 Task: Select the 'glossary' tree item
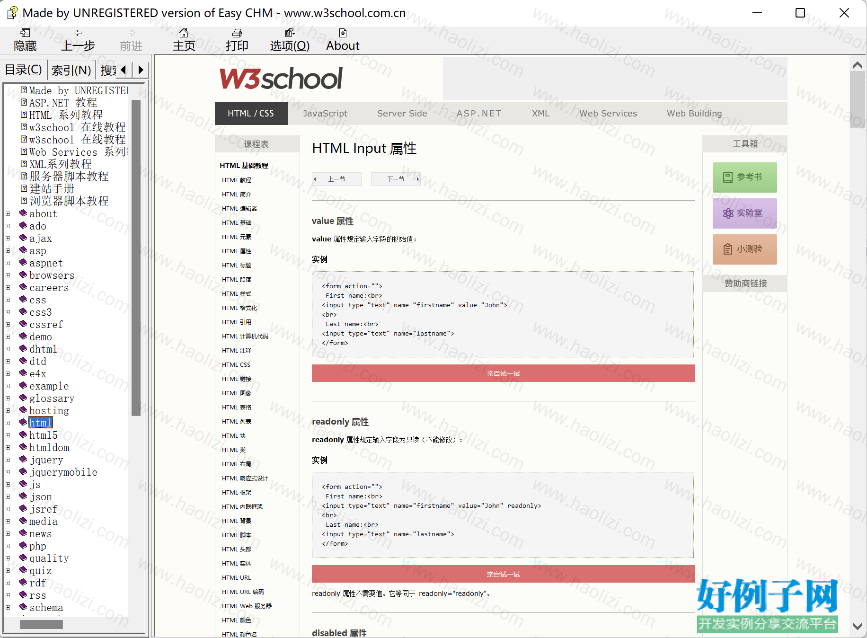click(x=52, y=399)
